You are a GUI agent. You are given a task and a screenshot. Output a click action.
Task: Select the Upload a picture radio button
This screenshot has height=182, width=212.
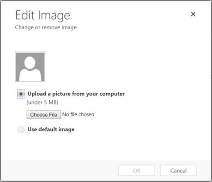click(21, 94)
